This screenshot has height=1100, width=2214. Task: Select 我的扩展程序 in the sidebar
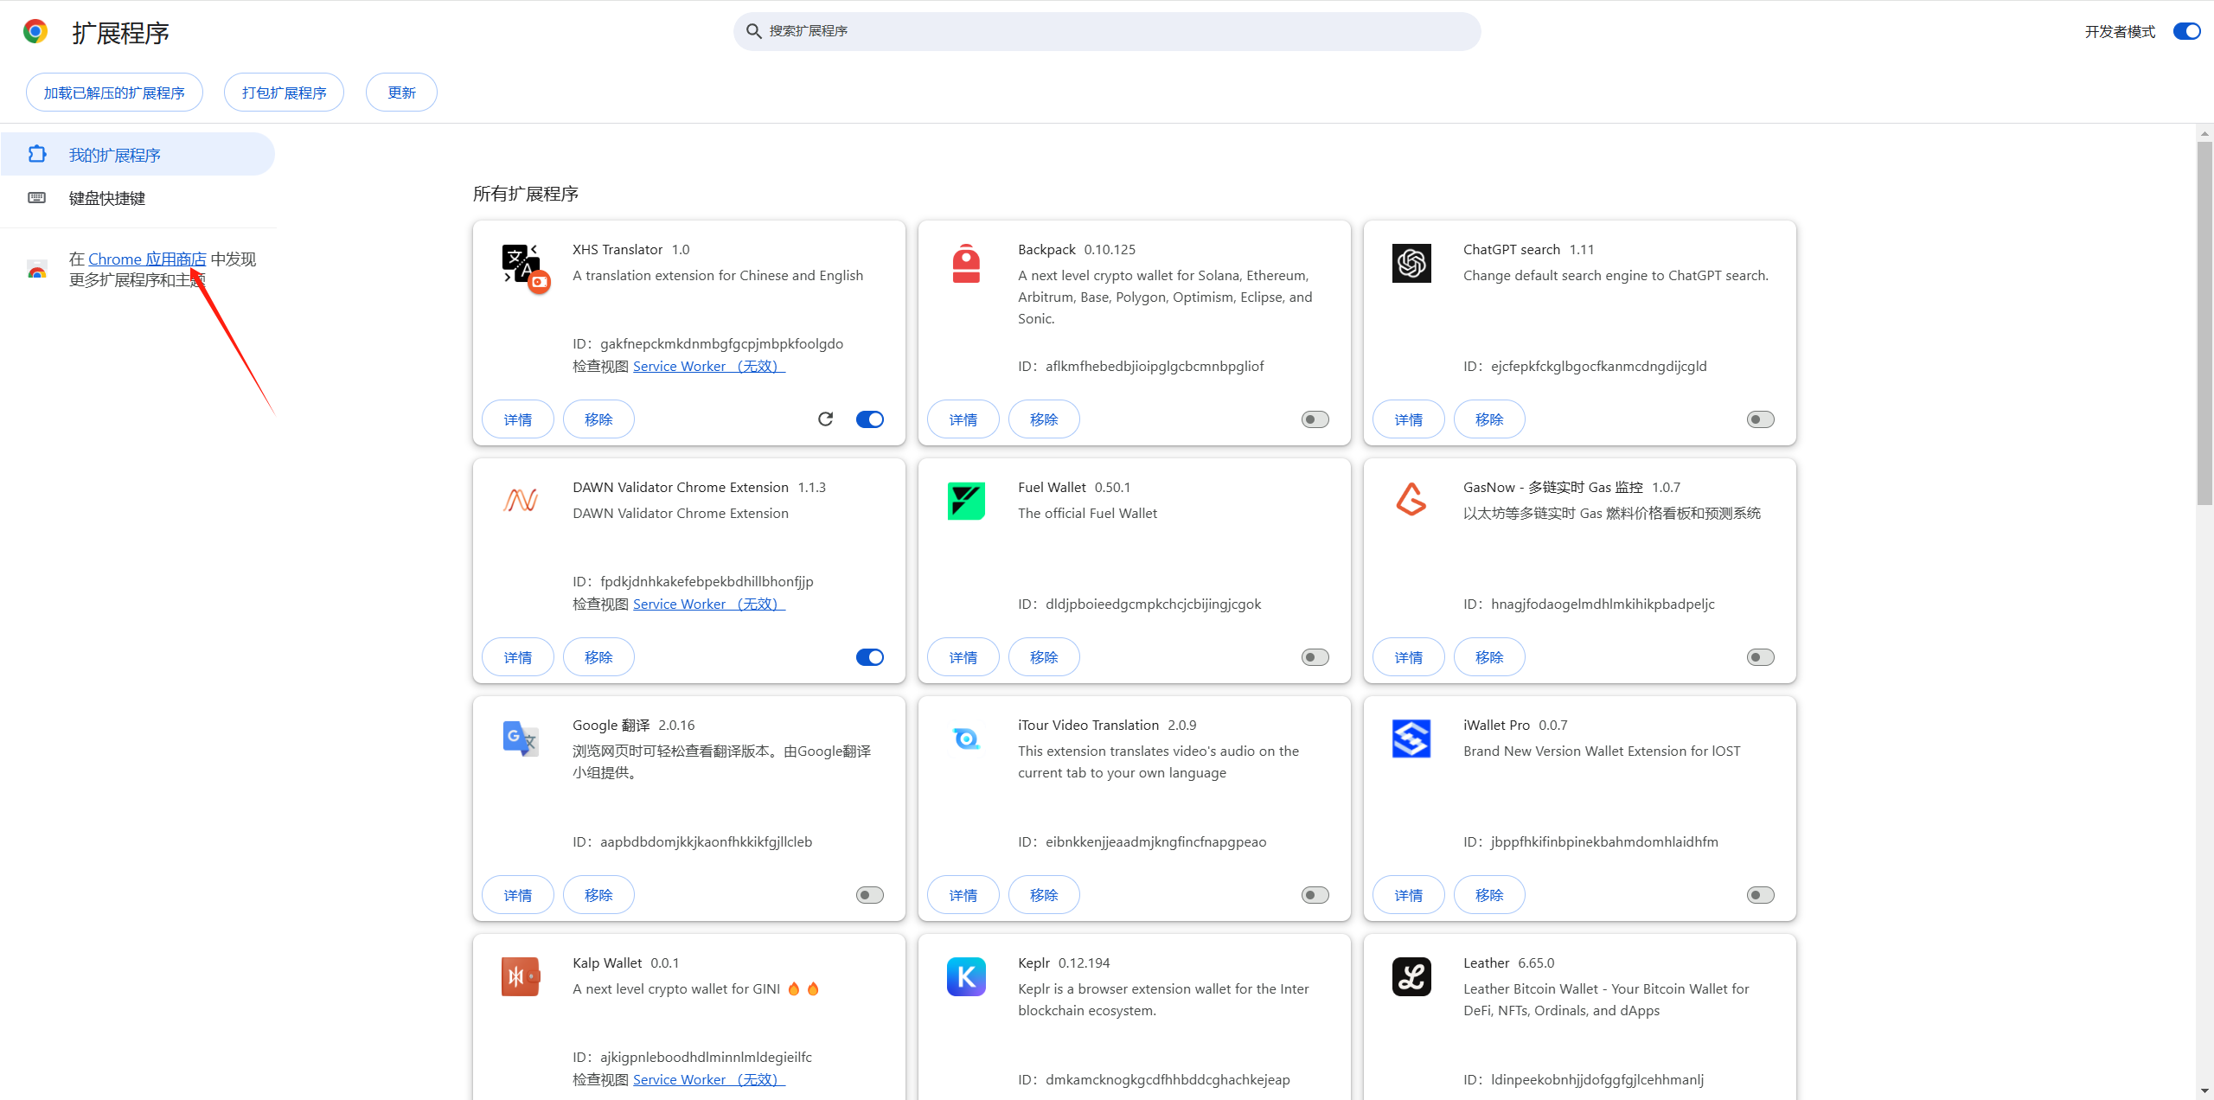click(115, 155)
